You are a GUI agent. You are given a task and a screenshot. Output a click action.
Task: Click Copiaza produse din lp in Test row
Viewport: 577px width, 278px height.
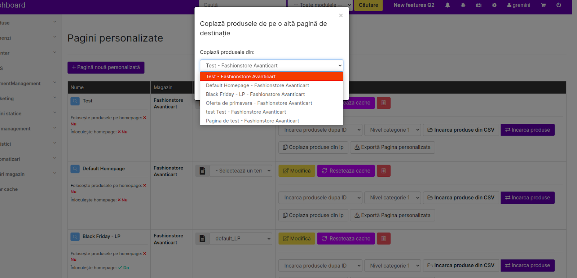point(313,147)
